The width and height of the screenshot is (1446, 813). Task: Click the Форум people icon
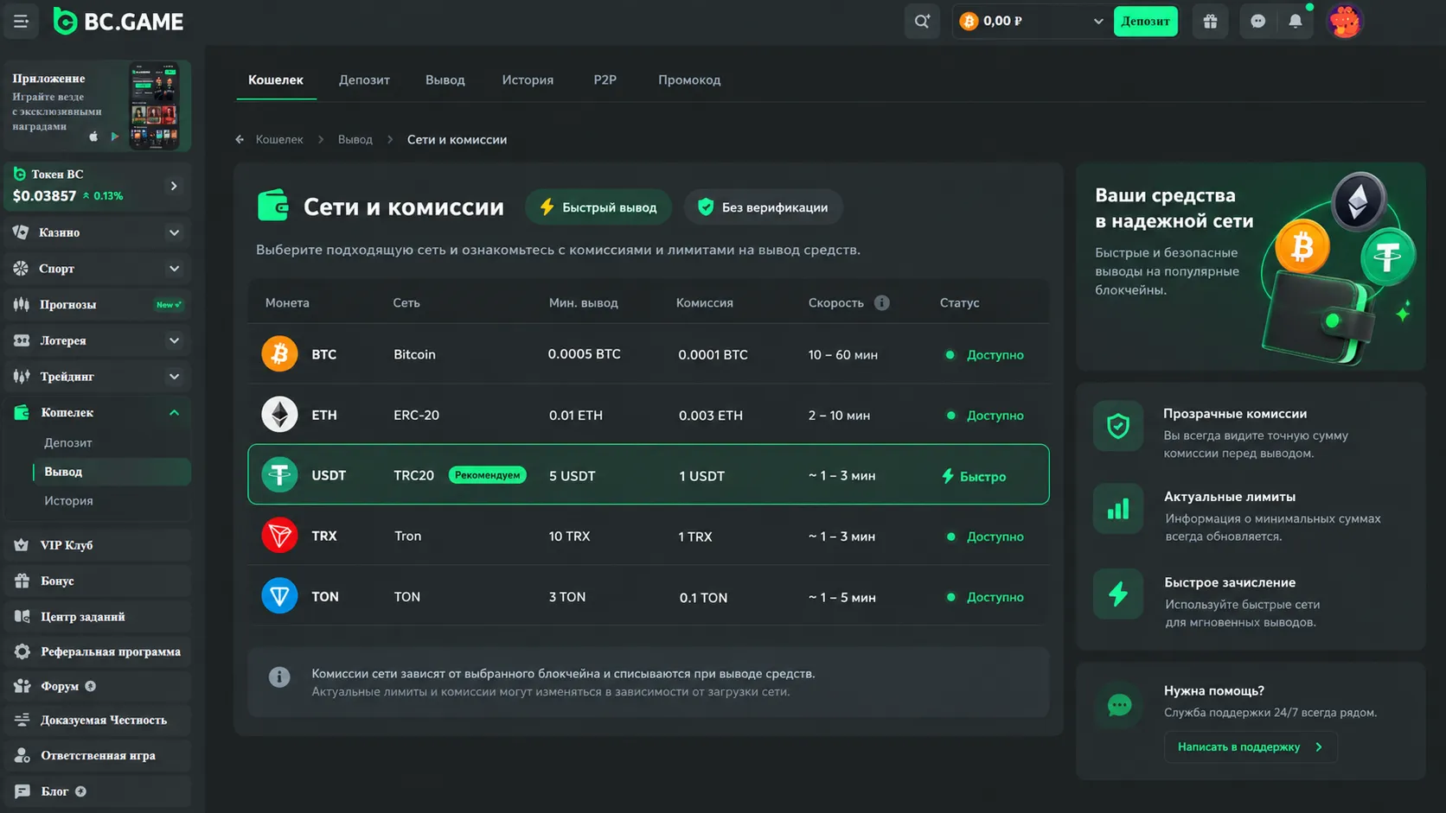[x=22, y=686]
